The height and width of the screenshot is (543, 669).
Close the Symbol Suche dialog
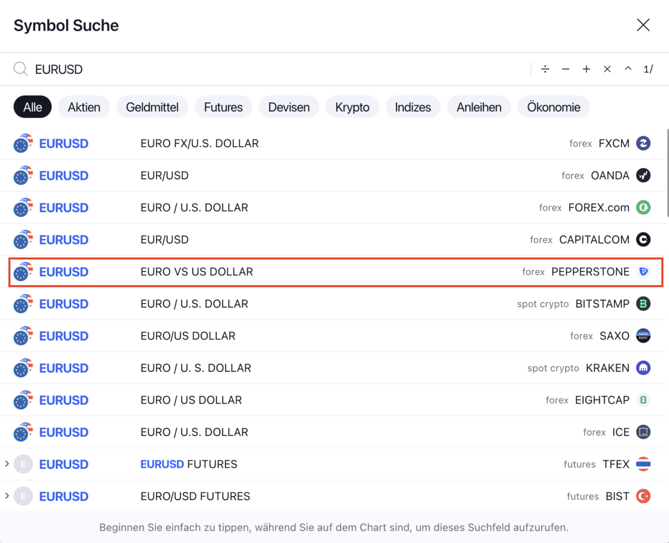643,25
